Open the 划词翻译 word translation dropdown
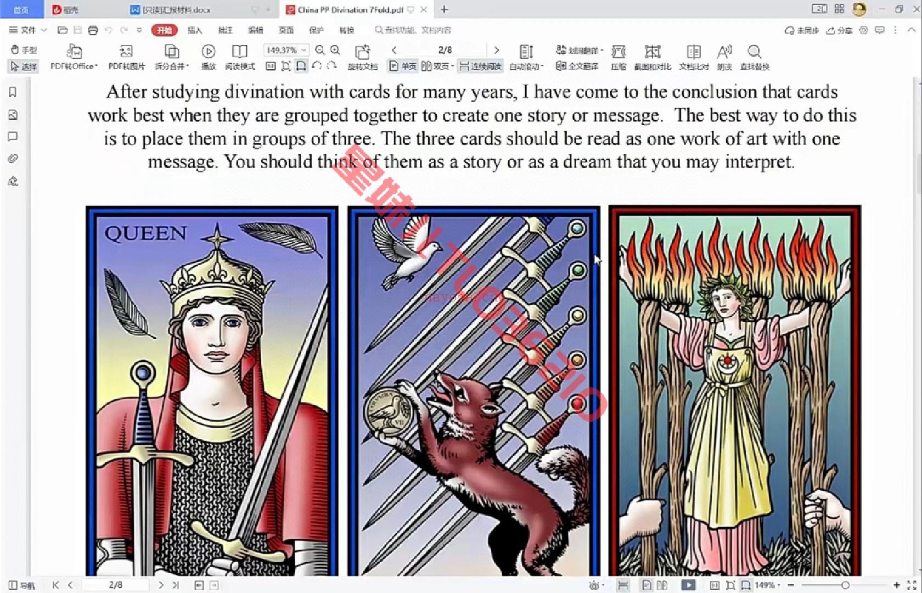Image resolution: width=922 pixels, height=593 pixels. point(579,50)
